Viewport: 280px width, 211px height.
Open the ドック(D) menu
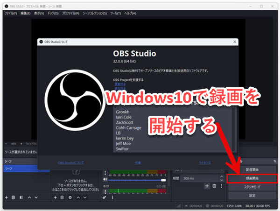point(53,13)
